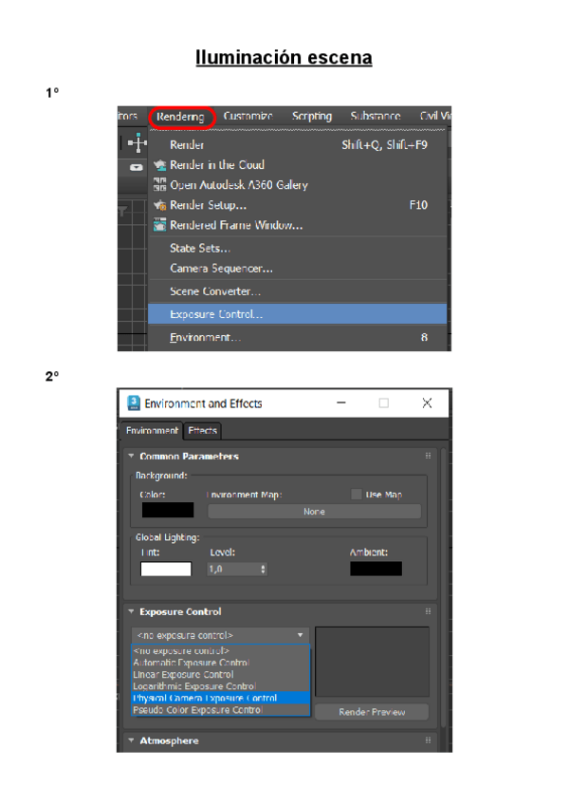
Task: Open the exposure control dropdown
Action: pos(221,635)
